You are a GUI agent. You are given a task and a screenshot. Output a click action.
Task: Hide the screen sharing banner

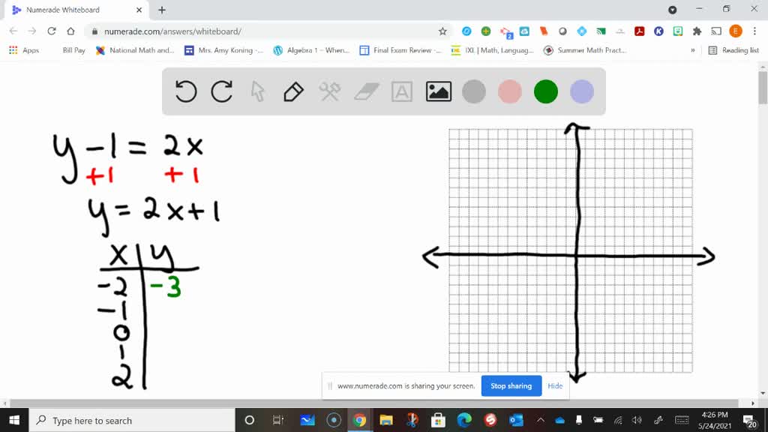(555, 385)
